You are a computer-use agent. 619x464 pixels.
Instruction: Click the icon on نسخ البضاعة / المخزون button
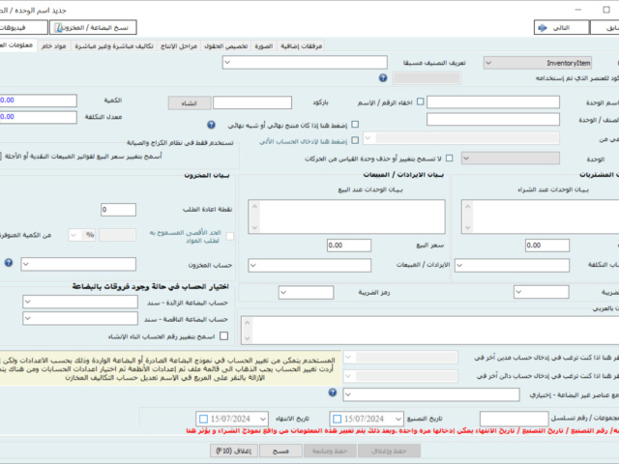(59, 28)
